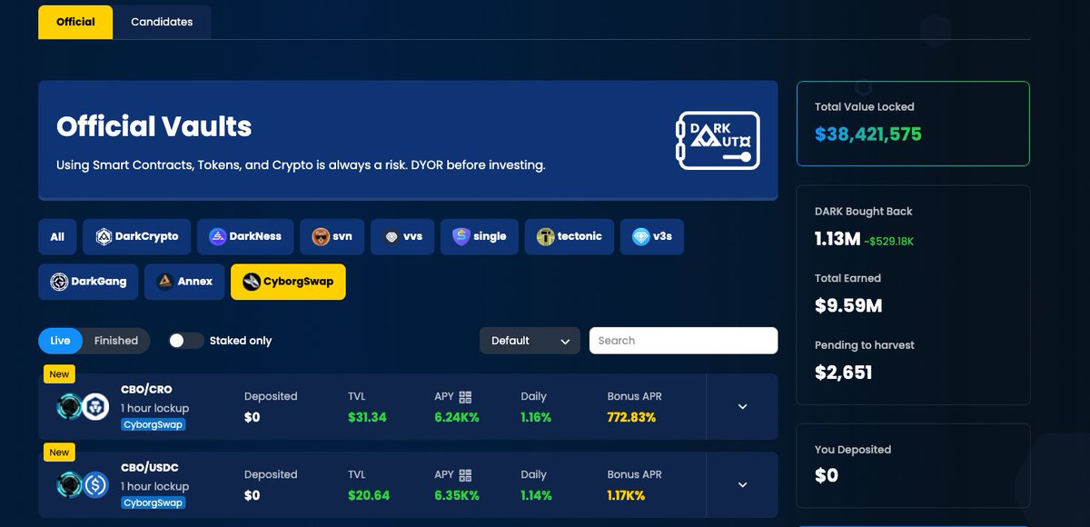This screenshot has width=1090, height=527.
Task: Click the single shield icon
Action: tap(461, 236)
